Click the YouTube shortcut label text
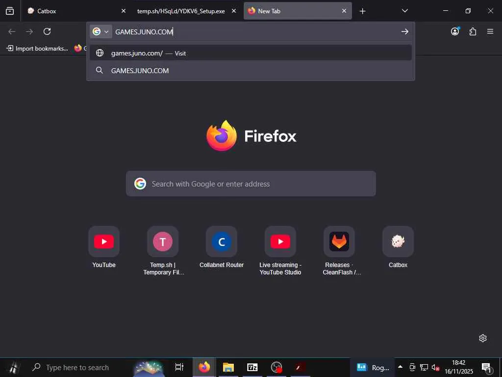 104,265
